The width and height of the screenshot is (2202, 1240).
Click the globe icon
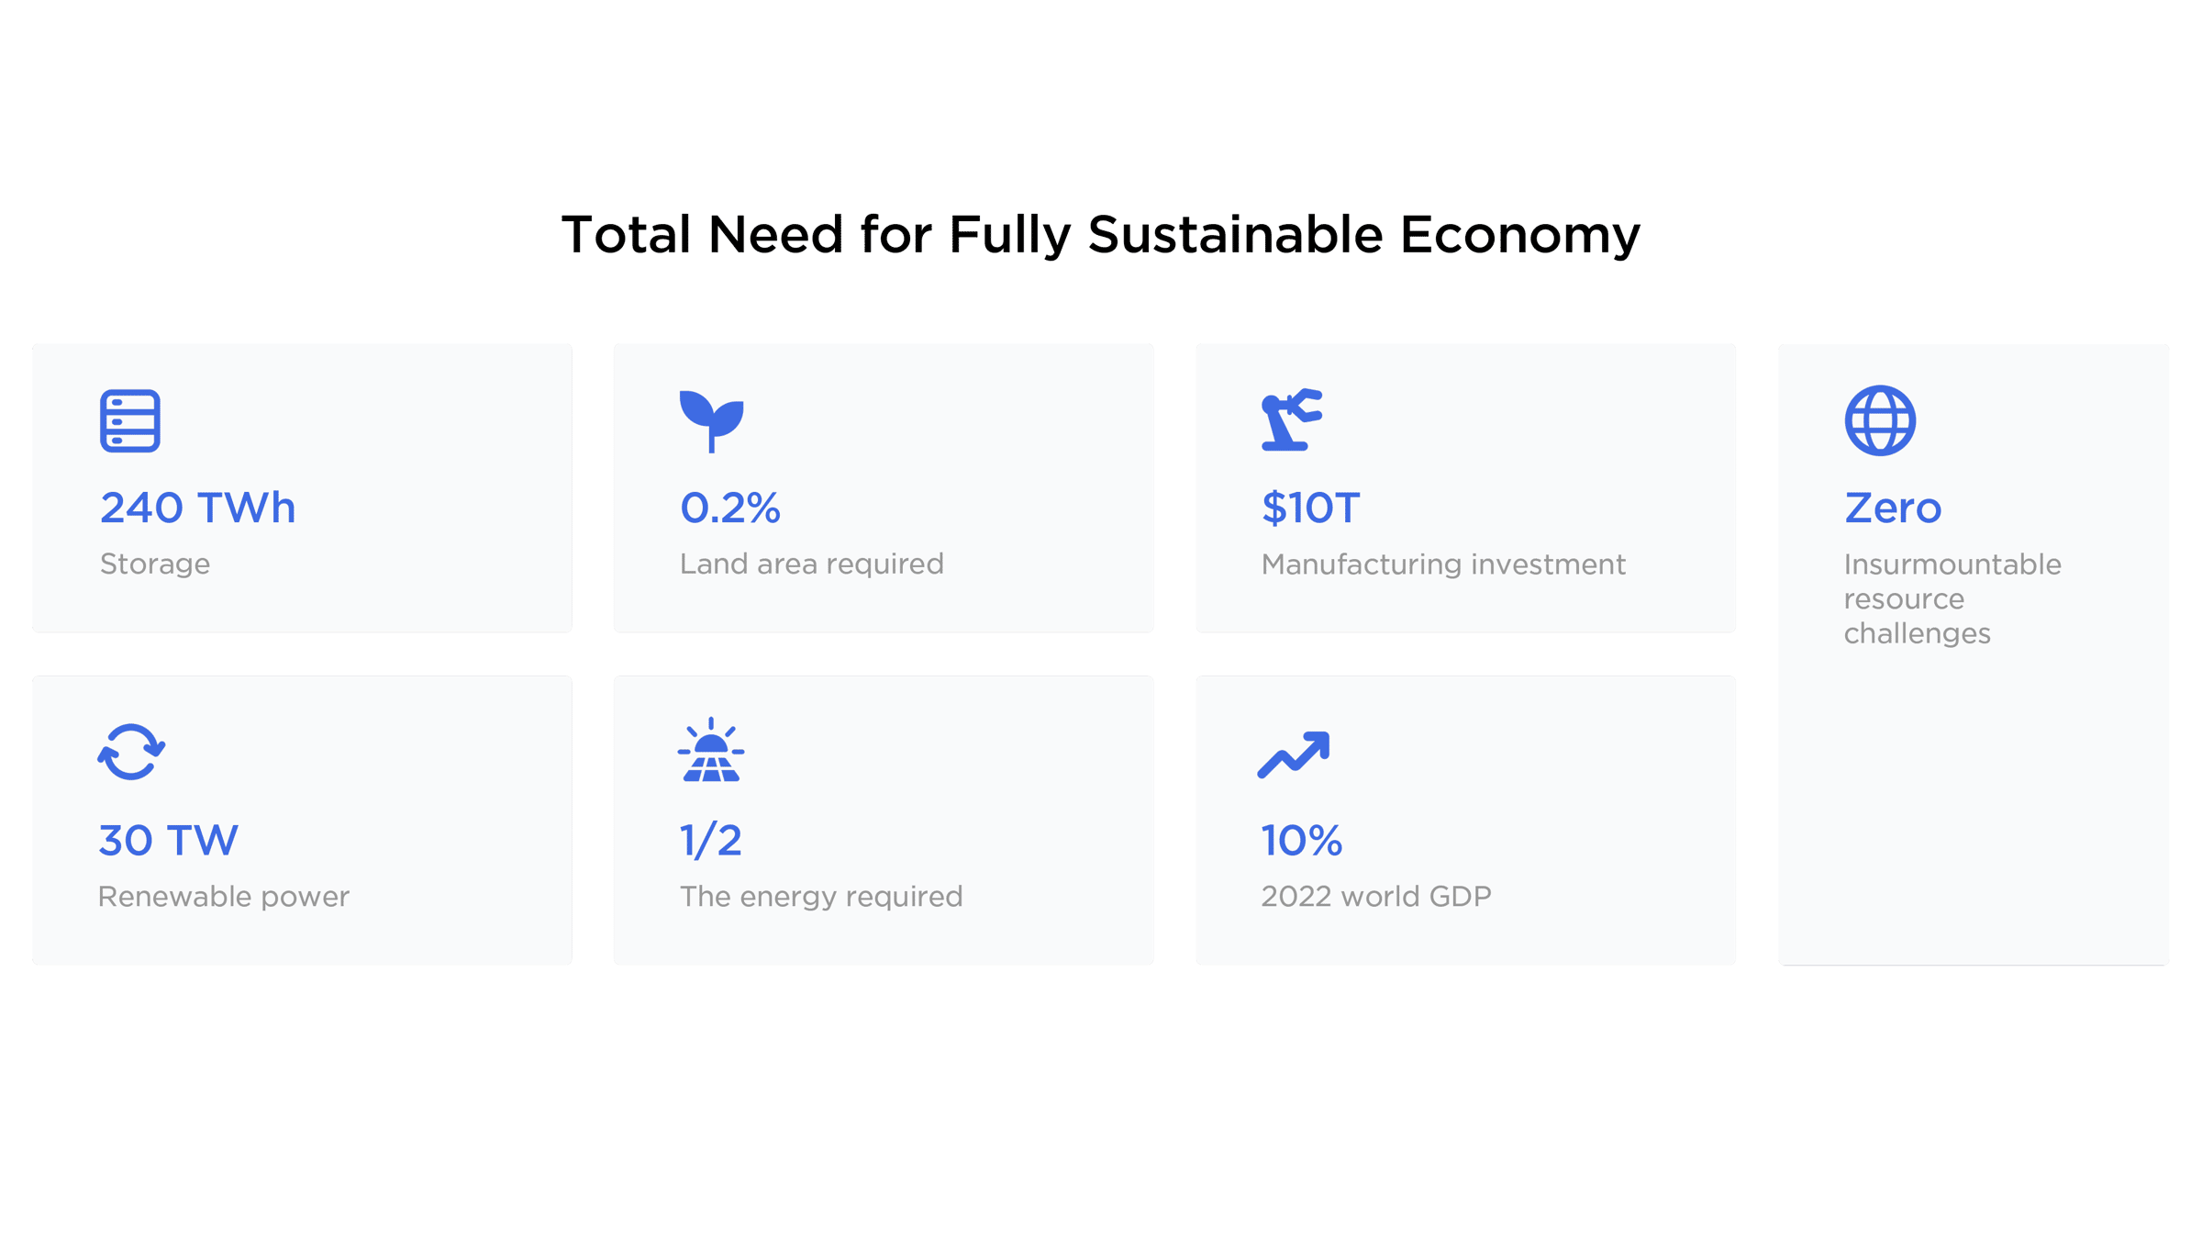[1880, 420]
